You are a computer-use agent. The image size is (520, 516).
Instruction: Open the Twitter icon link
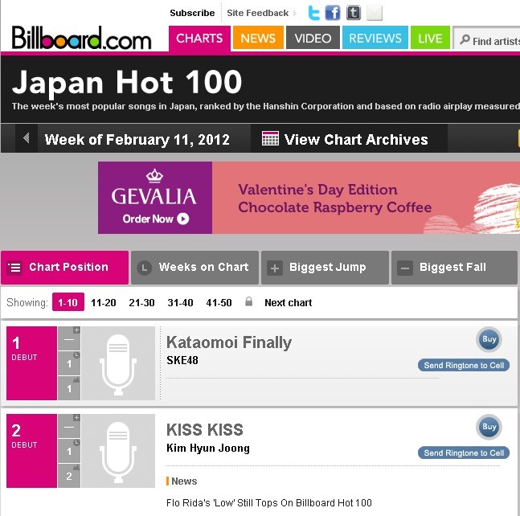[x=313, y=14]
